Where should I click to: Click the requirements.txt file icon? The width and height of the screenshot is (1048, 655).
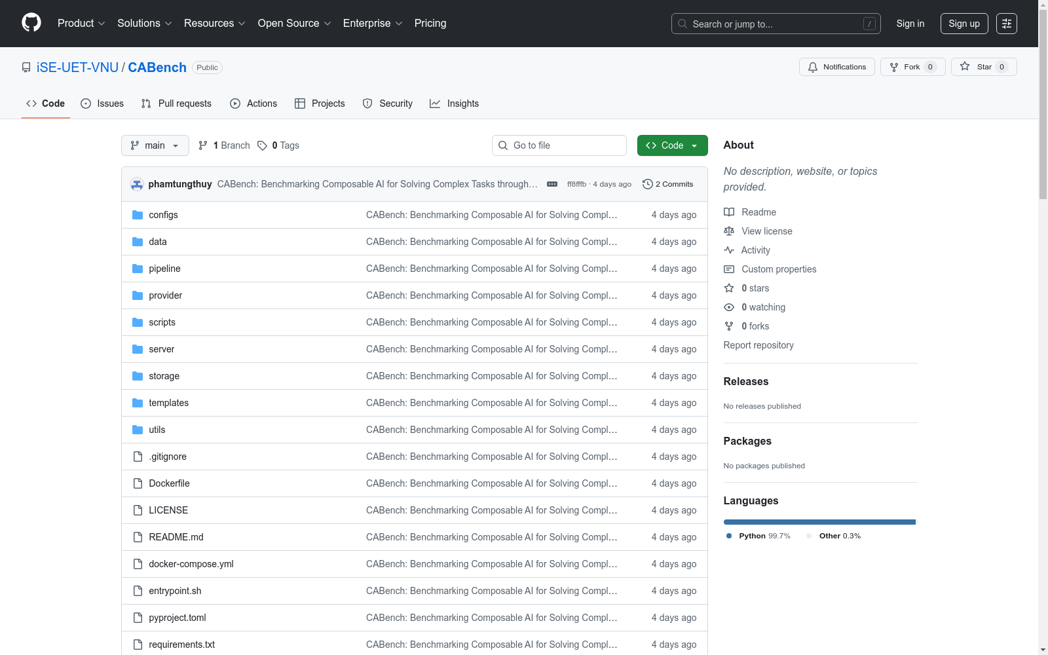coord(138,645)
